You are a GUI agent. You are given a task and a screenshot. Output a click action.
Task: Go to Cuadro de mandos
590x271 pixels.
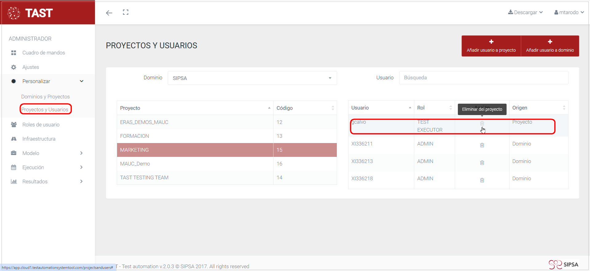[x=44, y=53]
